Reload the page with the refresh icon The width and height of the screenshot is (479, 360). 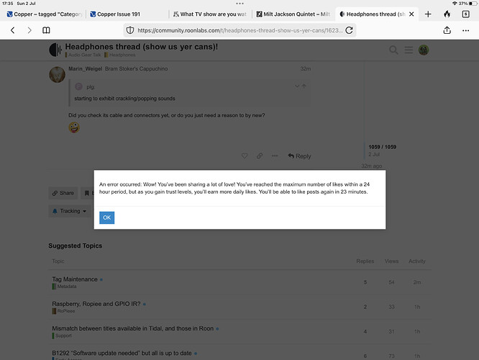(x=349, y=30)
